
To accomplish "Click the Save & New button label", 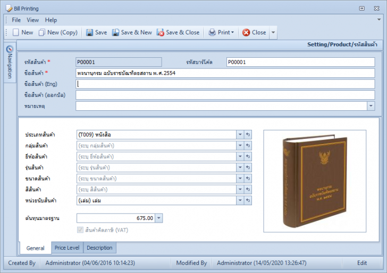I will tap(137, 32).
